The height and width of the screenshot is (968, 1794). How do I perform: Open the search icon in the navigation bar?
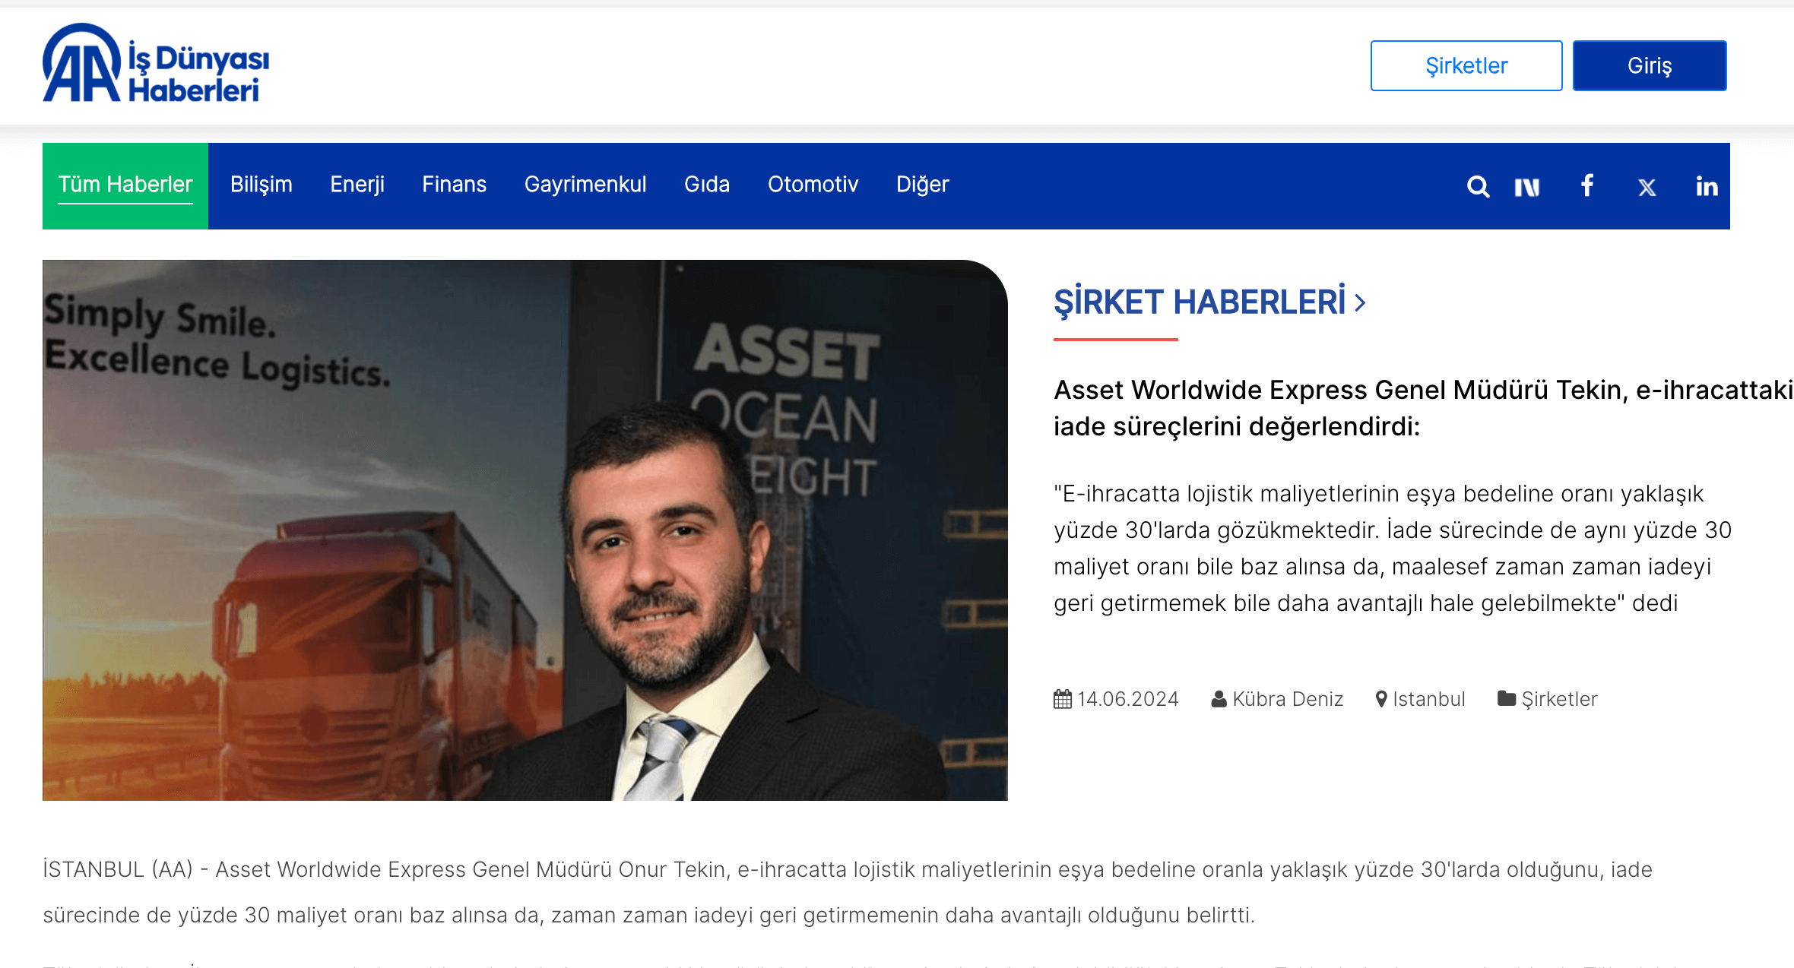(1478, 186)
